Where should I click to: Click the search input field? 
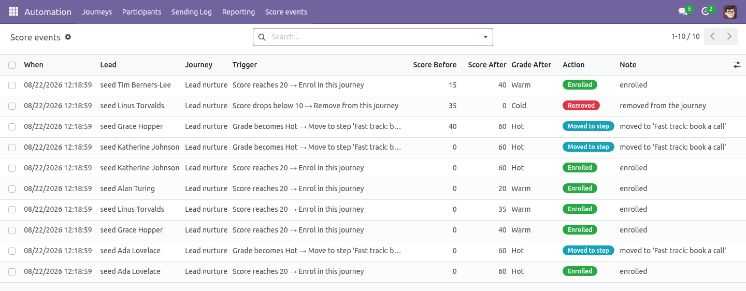pyautogui.click(x=372, y=37)
